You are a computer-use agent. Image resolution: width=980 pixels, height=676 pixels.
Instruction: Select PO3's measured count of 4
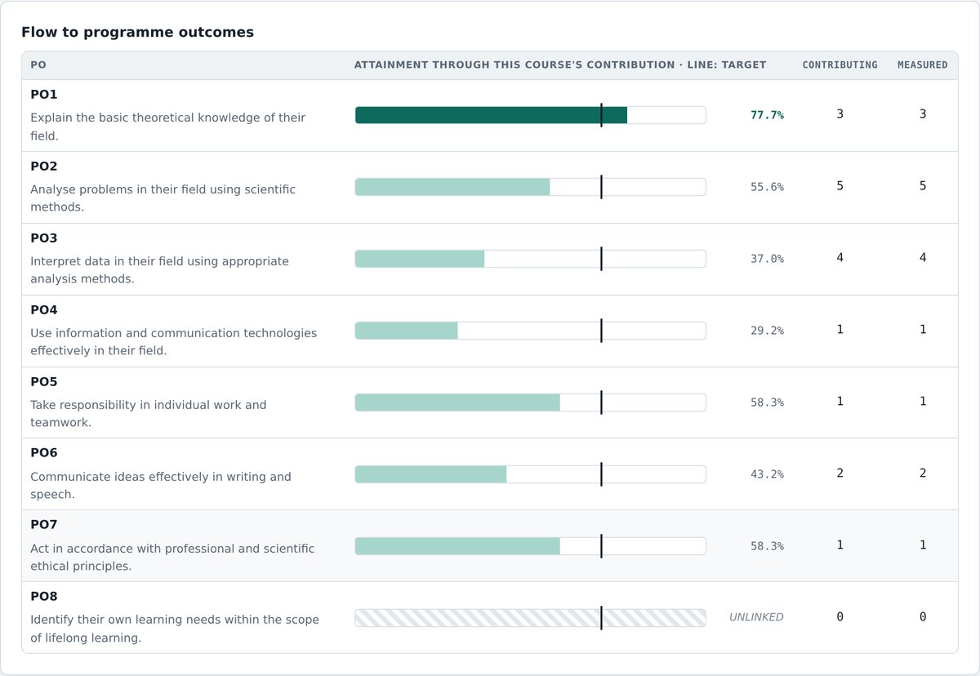coord(923,258)
